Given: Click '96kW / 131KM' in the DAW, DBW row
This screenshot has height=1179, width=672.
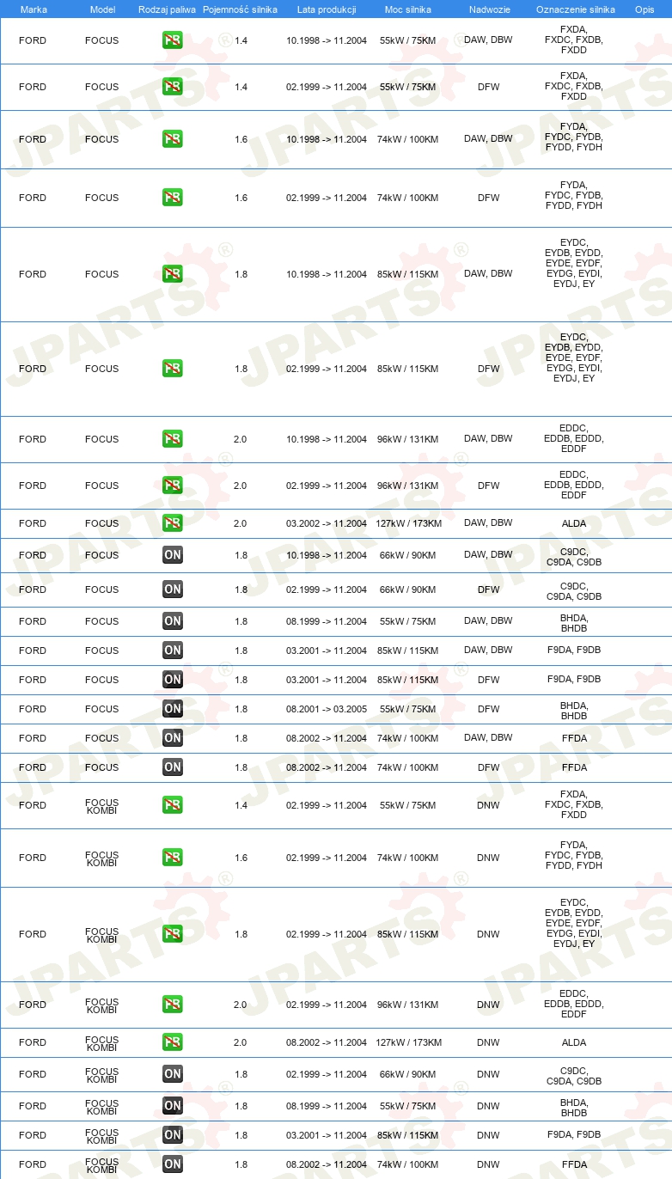Looking at the screenshot, I should 408,439.
